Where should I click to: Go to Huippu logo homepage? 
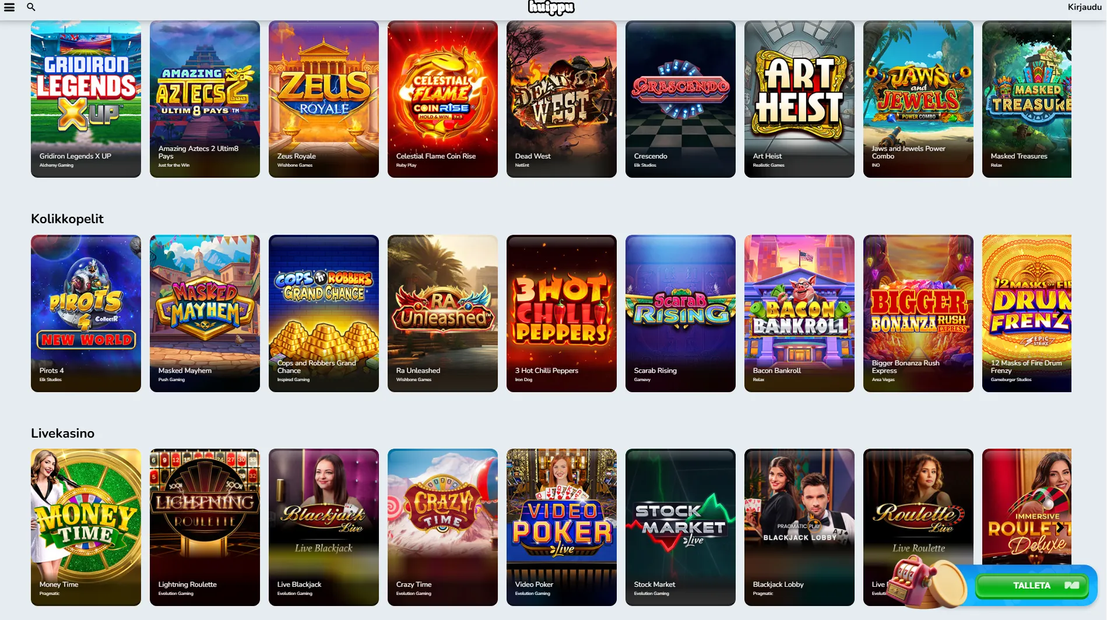click(x=551, y=8)
